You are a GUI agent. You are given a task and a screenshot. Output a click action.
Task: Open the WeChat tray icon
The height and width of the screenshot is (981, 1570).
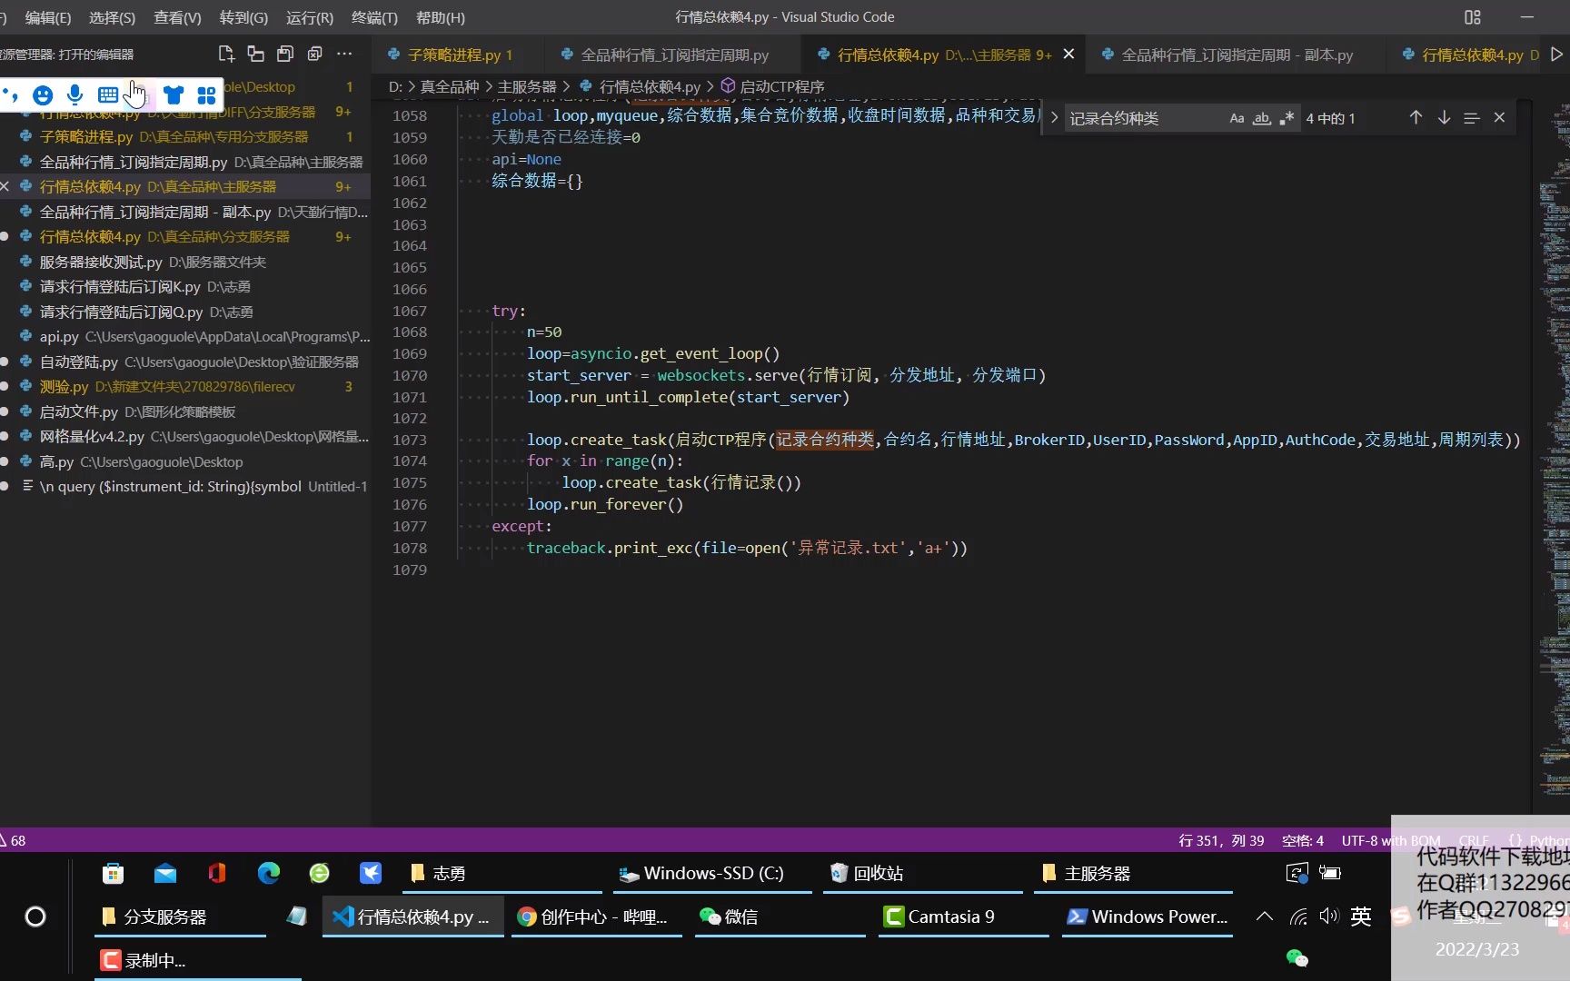click(x=1297, y=957)
